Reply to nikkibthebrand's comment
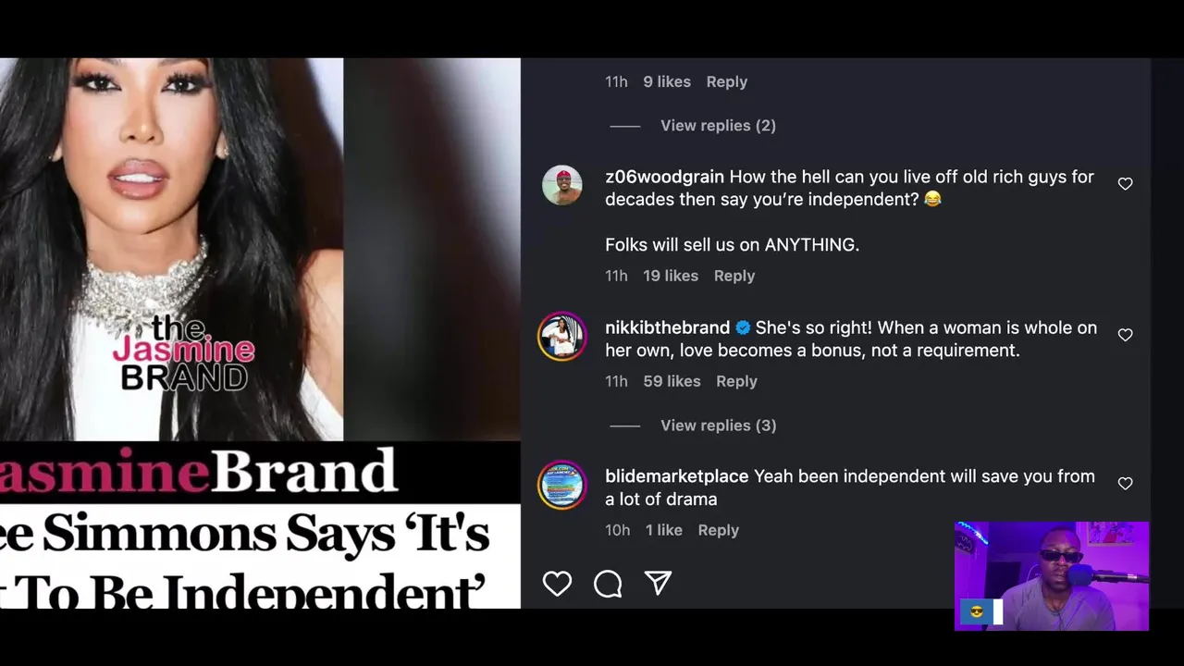The image size is (1184, 666). (736, 381)
